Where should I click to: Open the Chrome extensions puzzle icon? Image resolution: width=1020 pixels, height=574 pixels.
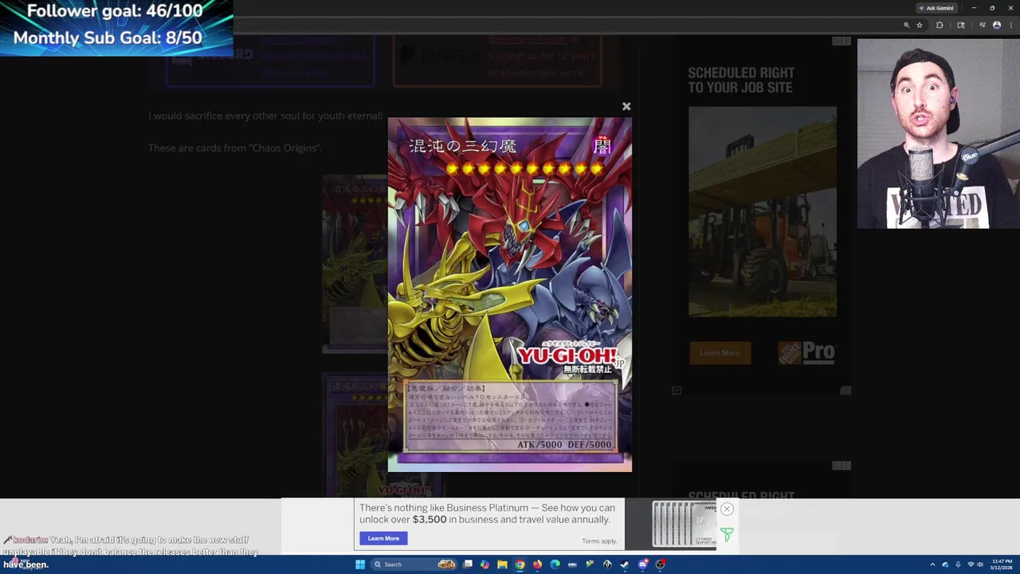coord(940,26)
